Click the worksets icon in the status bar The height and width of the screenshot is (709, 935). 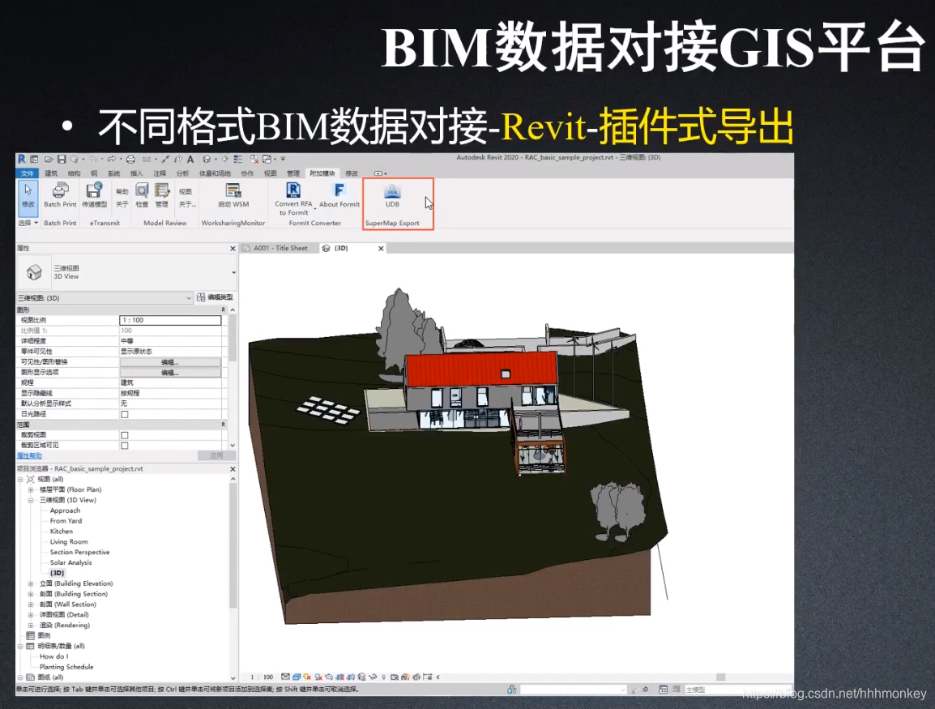(511, 690)
